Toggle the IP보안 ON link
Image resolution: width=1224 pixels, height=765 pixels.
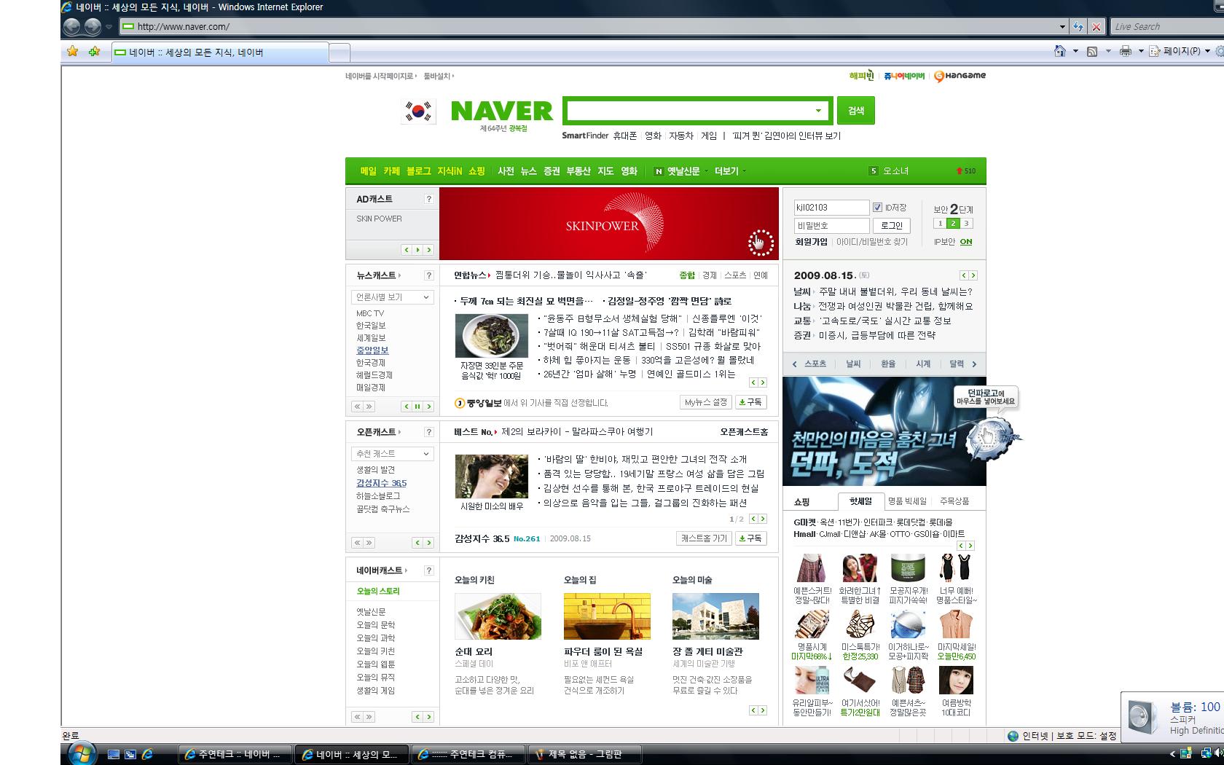[x=966, y=242]
